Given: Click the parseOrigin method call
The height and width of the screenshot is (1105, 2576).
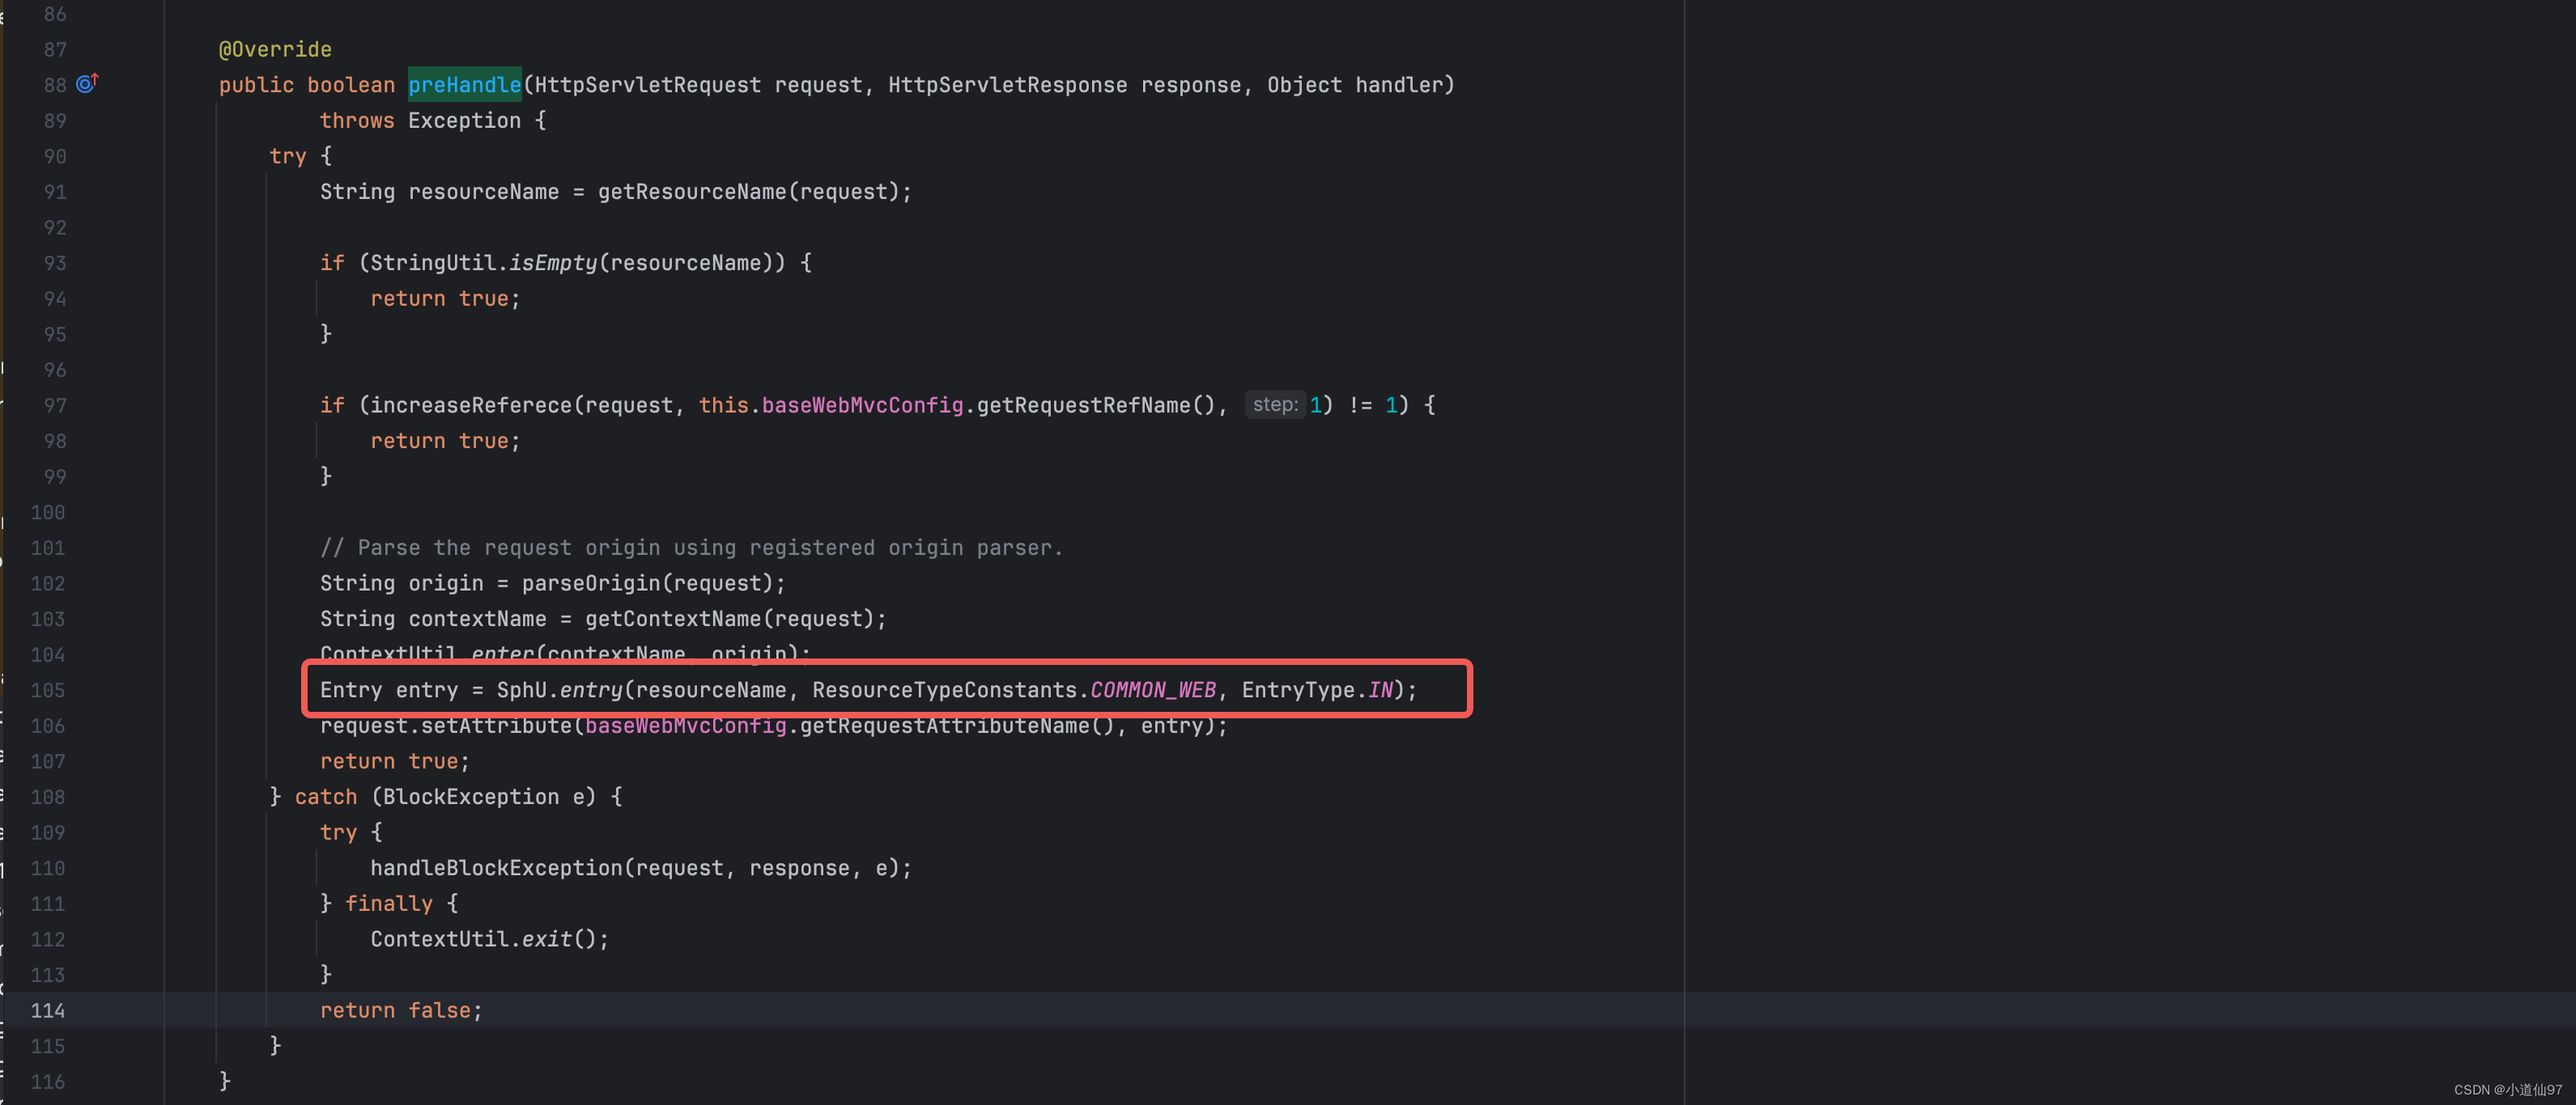Looking at the screenshot, I should tap(590, 583).
